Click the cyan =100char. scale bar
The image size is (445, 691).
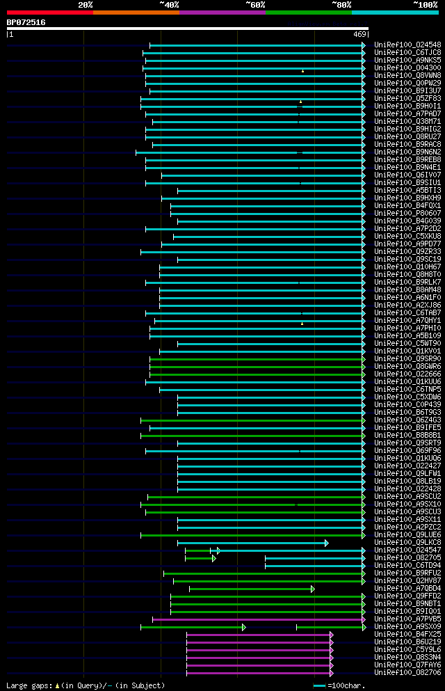[x=320, y=686]
